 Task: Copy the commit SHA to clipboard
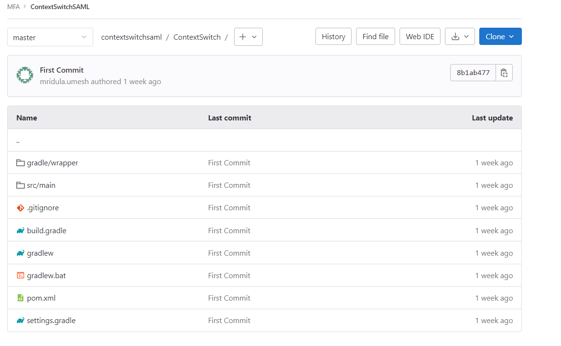coord(504,72)
